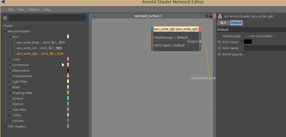Click the standard_surface.1 title
This screenshot has height=137, width=286.
point(148,16)
